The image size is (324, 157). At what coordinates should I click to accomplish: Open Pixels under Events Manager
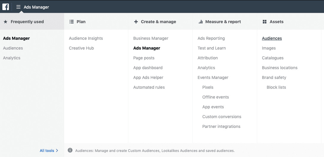208,87
